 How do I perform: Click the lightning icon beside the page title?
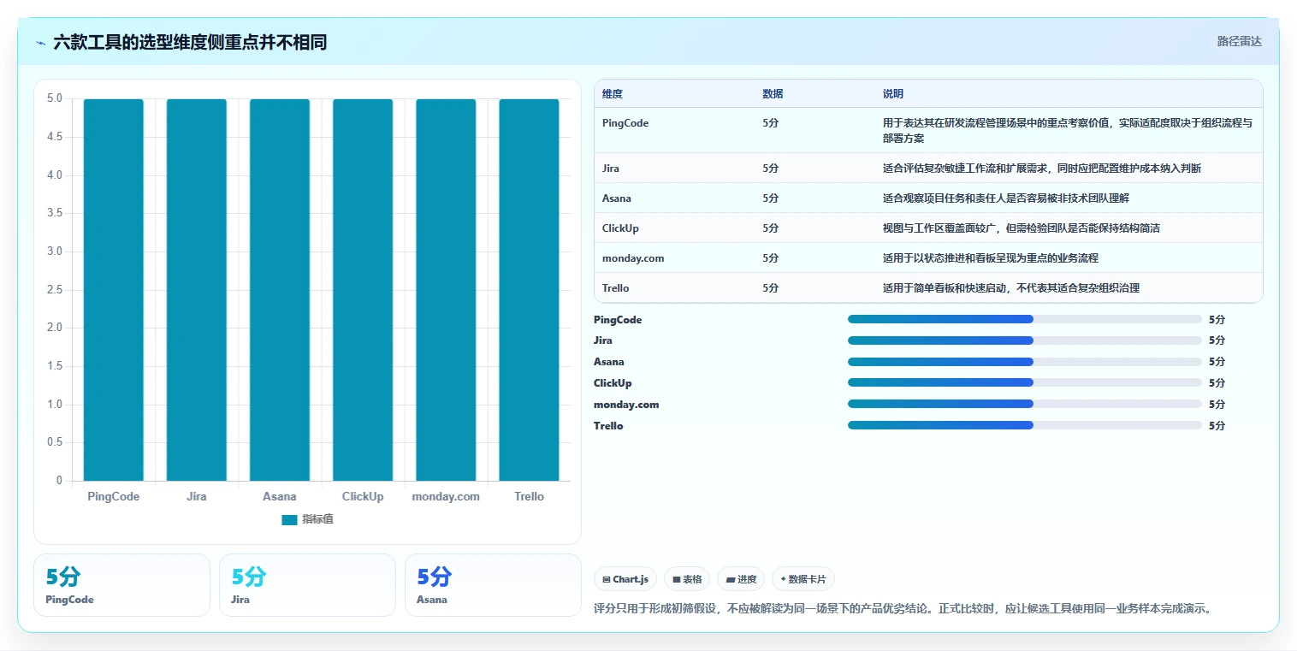pos(41,43)
